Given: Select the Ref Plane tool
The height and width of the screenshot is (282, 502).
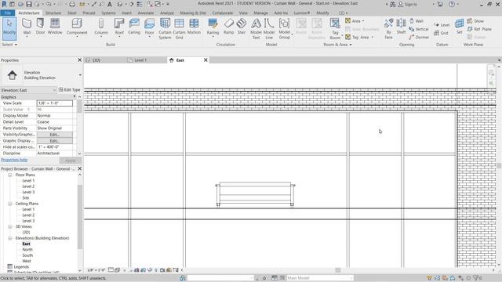Looking at the screenshot, I should click(x=479, y=29).
